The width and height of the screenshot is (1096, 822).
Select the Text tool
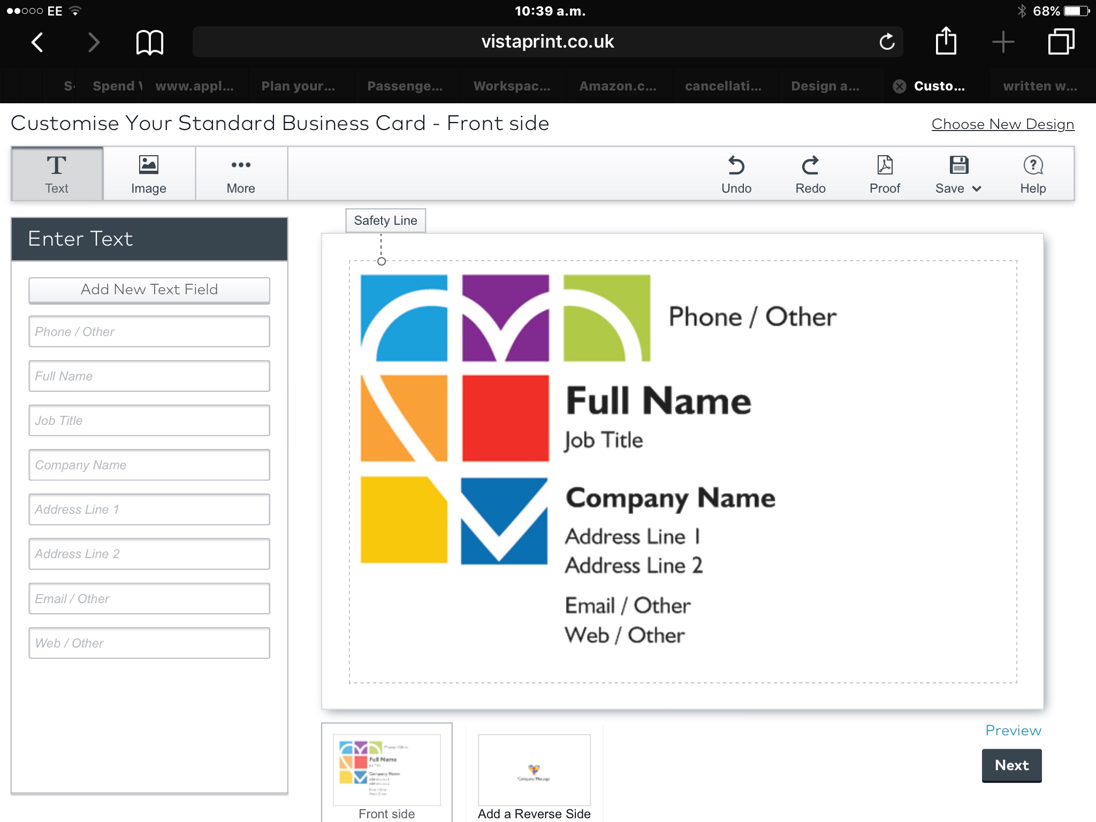click(57, 174)
